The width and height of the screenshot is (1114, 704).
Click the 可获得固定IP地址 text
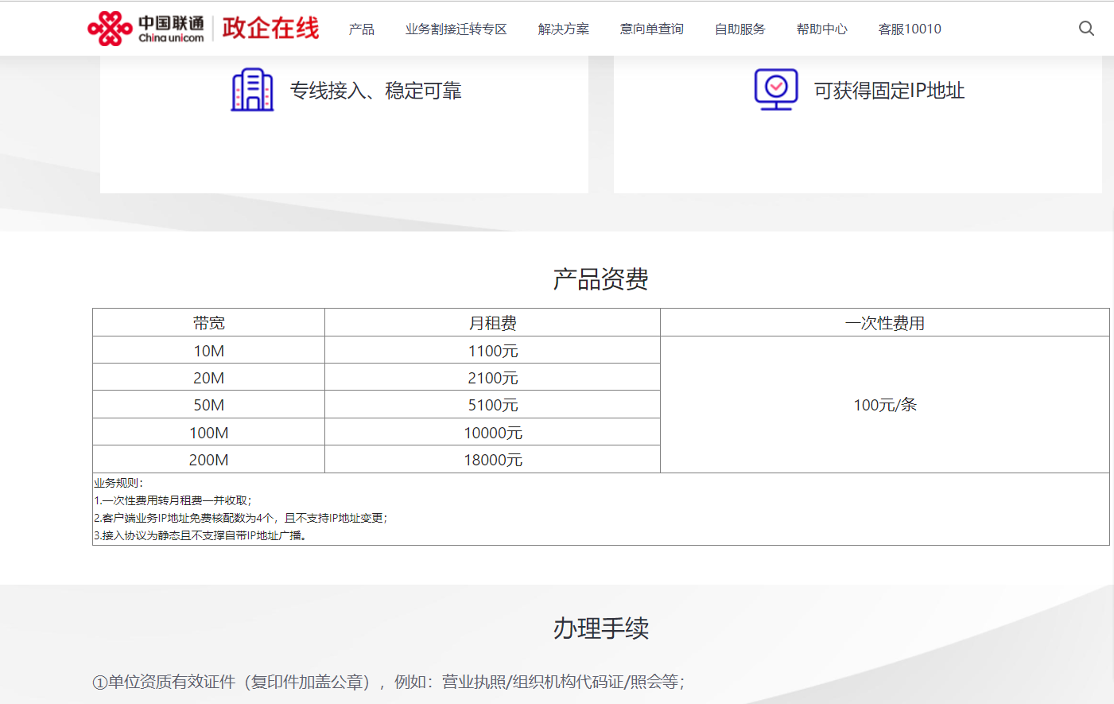click(889, 91)
